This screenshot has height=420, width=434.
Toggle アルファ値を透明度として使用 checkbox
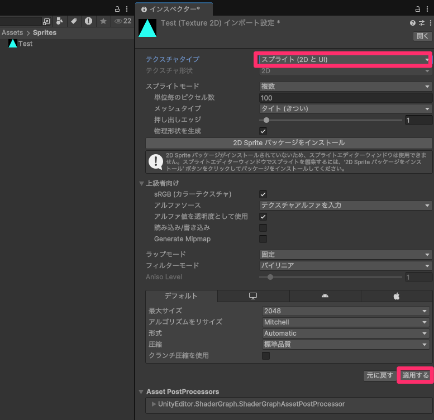pyautogui.click(x=263, y=217)
